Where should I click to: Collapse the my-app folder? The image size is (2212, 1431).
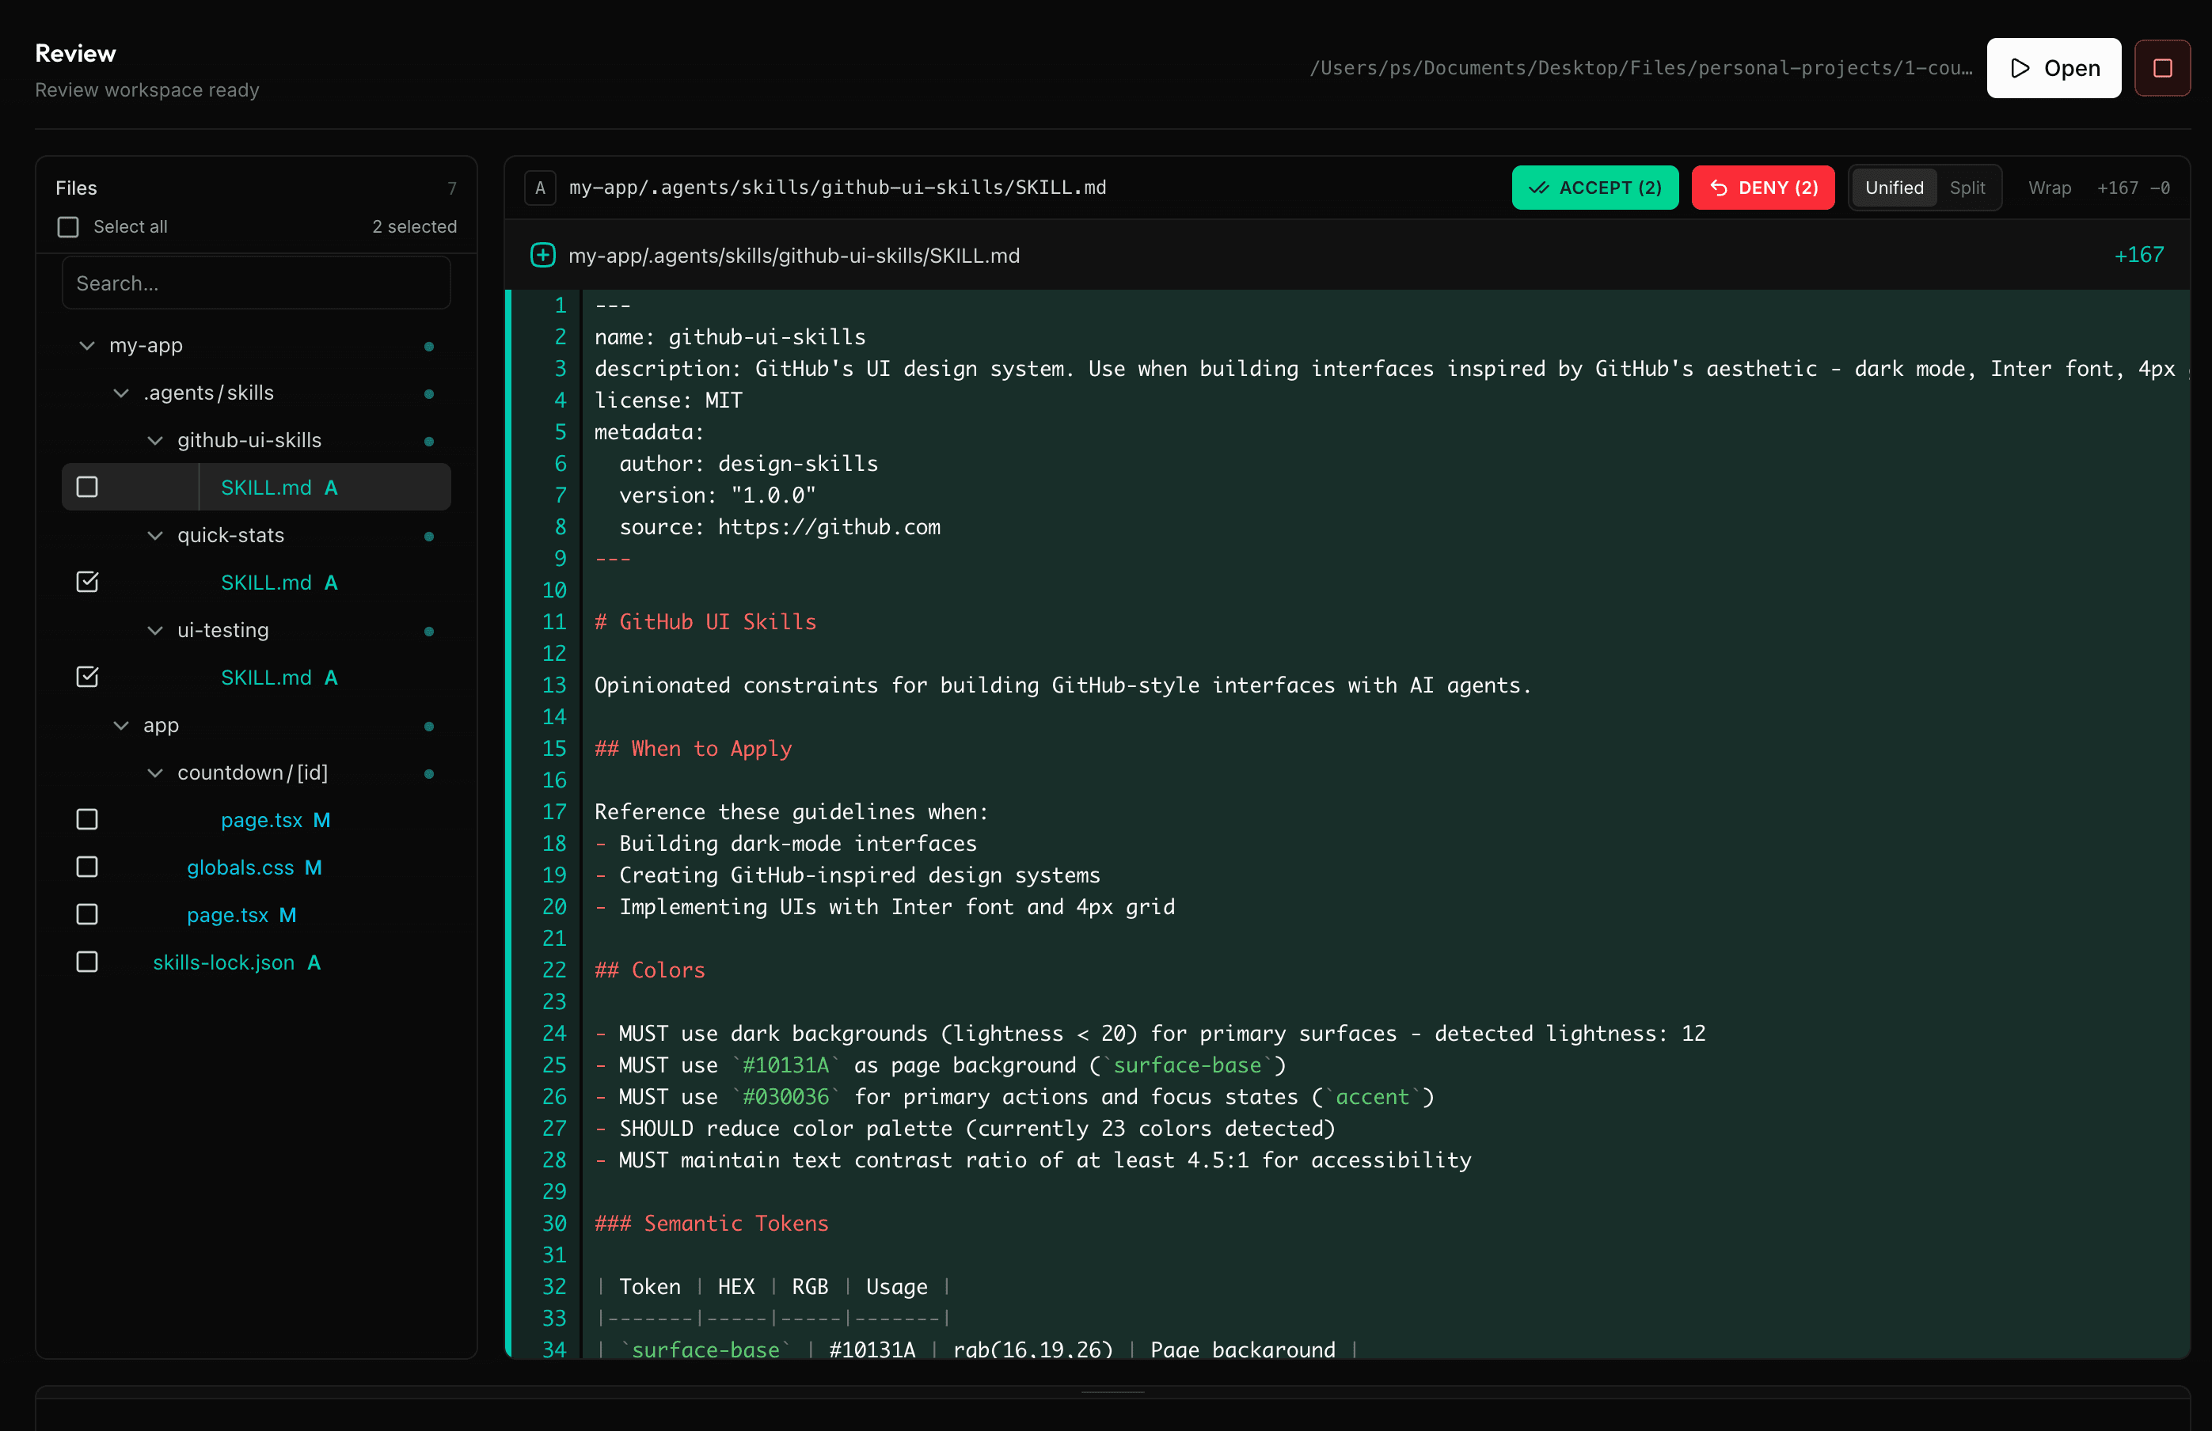click(x=86, y=346)
